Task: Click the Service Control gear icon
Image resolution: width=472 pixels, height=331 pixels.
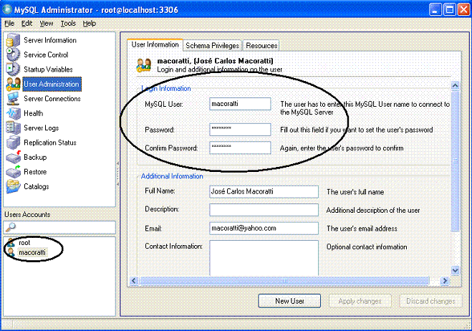Action: tap(13, 55)
